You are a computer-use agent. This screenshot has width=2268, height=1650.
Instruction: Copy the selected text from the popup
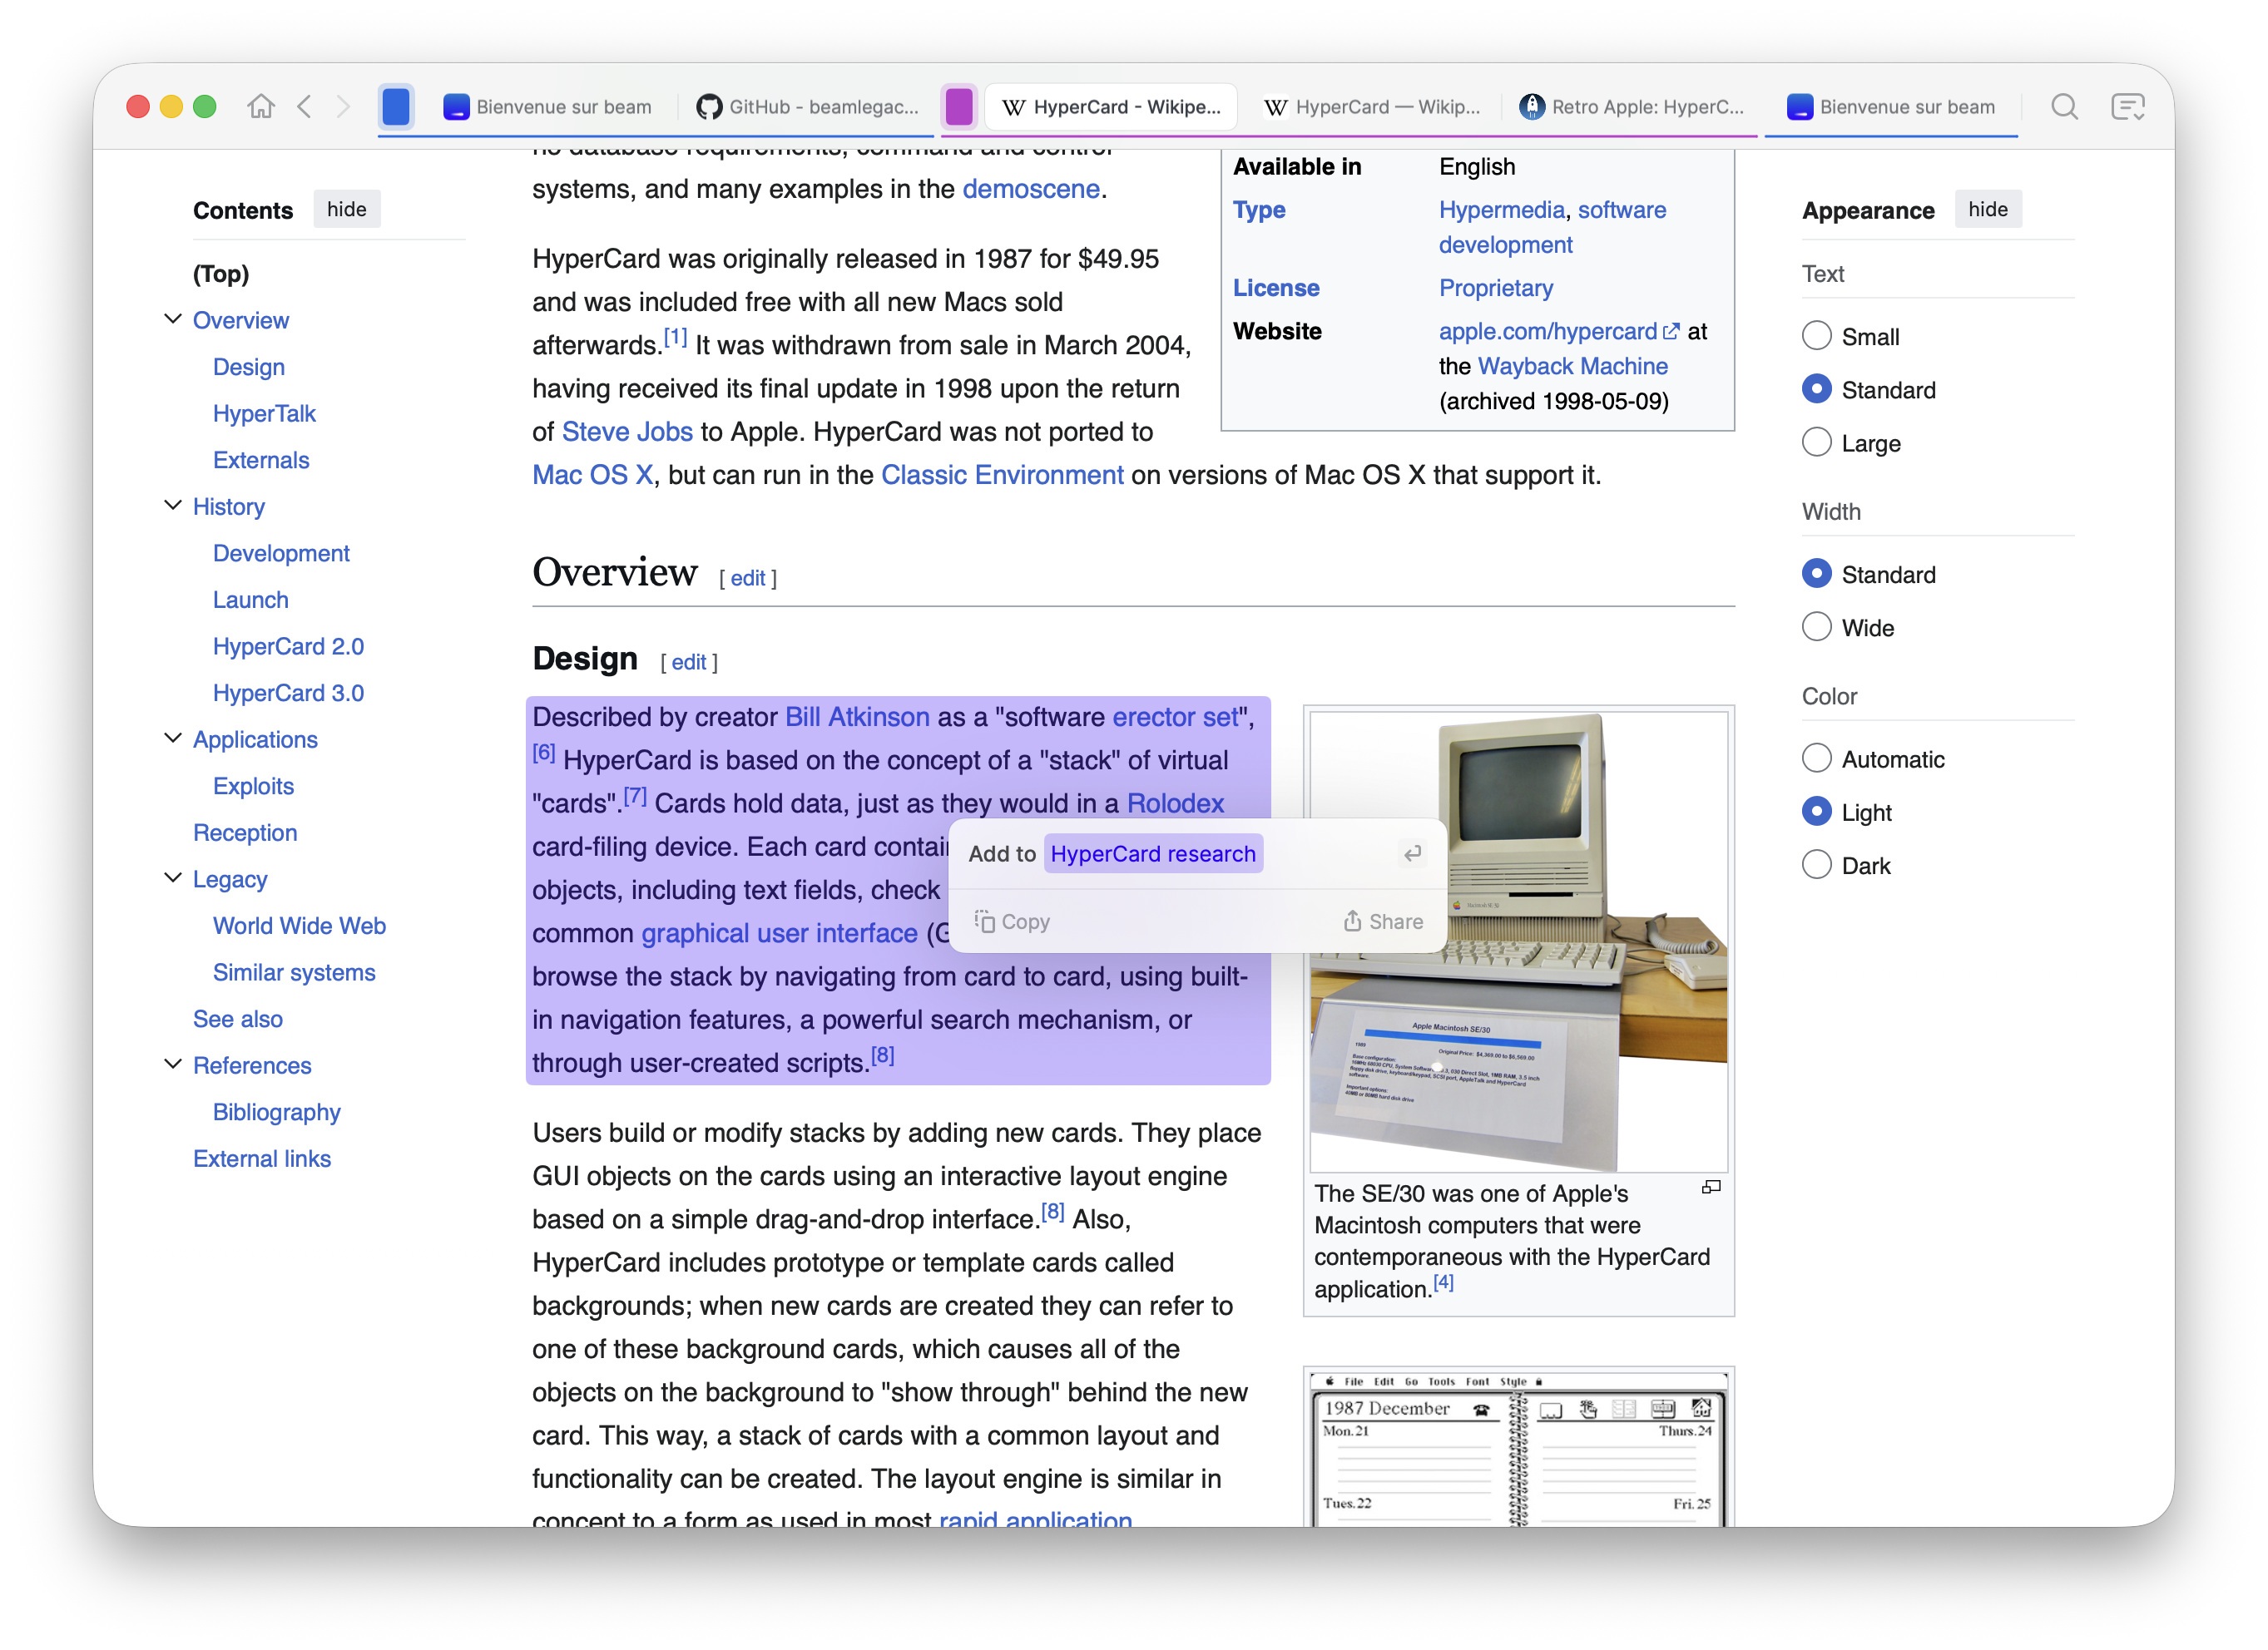tap(1012, 921)
